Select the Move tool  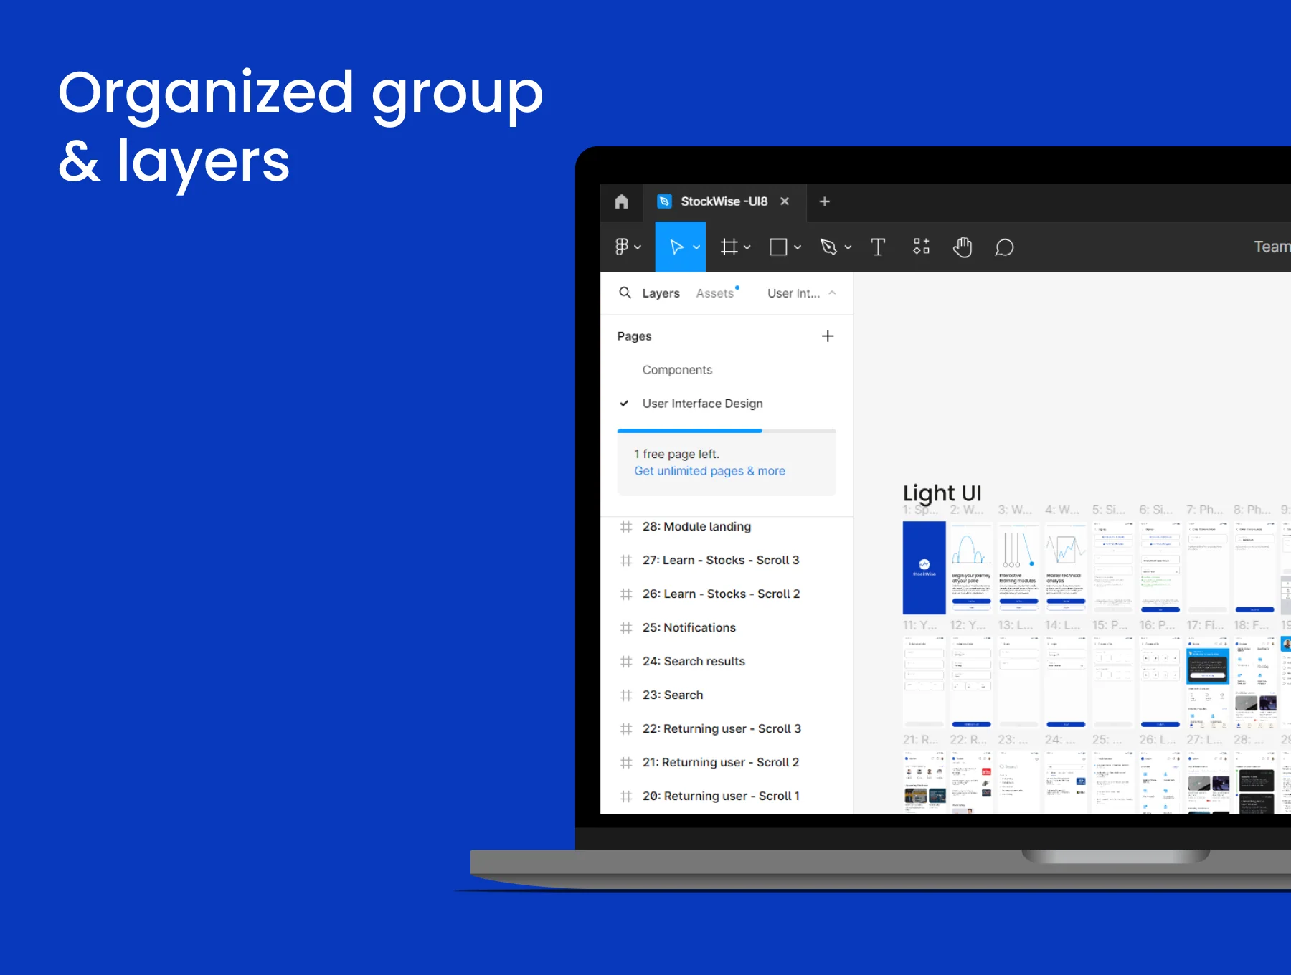(x=676, y=247)
